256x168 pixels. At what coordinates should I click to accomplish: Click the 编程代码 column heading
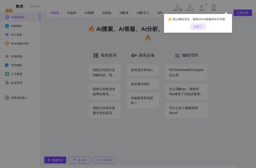(x=190, y=55)
